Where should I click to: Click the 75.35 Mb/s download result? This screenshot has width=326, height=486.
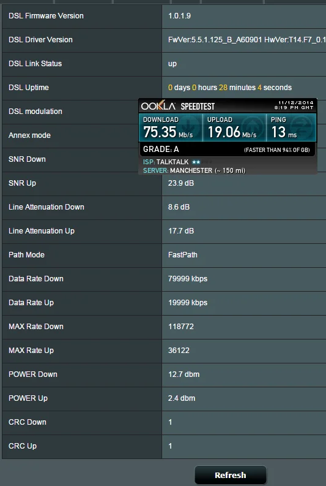pos(168,132)
